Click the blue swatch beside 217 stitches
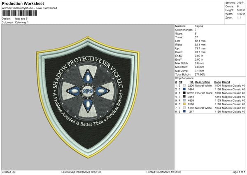This screenshot has height=175, width=247. point(184,111)
